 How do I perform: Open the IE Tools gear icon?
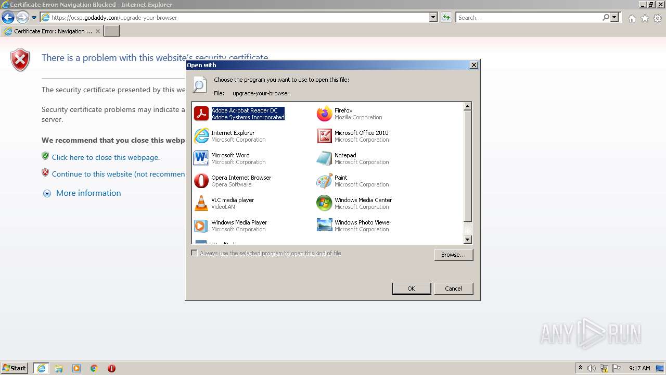click(x=658, y=18)
